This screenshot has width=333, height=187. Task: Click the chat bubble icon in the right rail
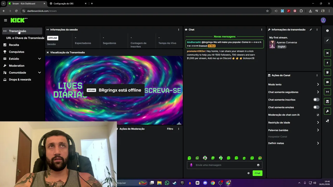(327, 82)
